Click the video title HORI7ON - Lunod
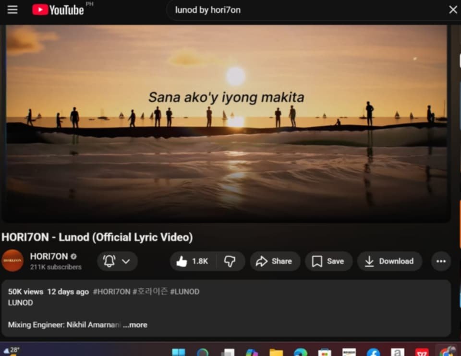 (x=97, y=237)
